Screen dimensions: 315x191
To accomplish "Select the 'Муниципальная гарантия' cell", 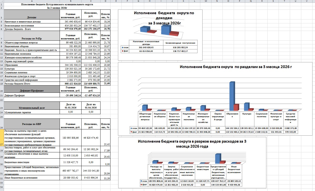I will click(x=32, y=112).
